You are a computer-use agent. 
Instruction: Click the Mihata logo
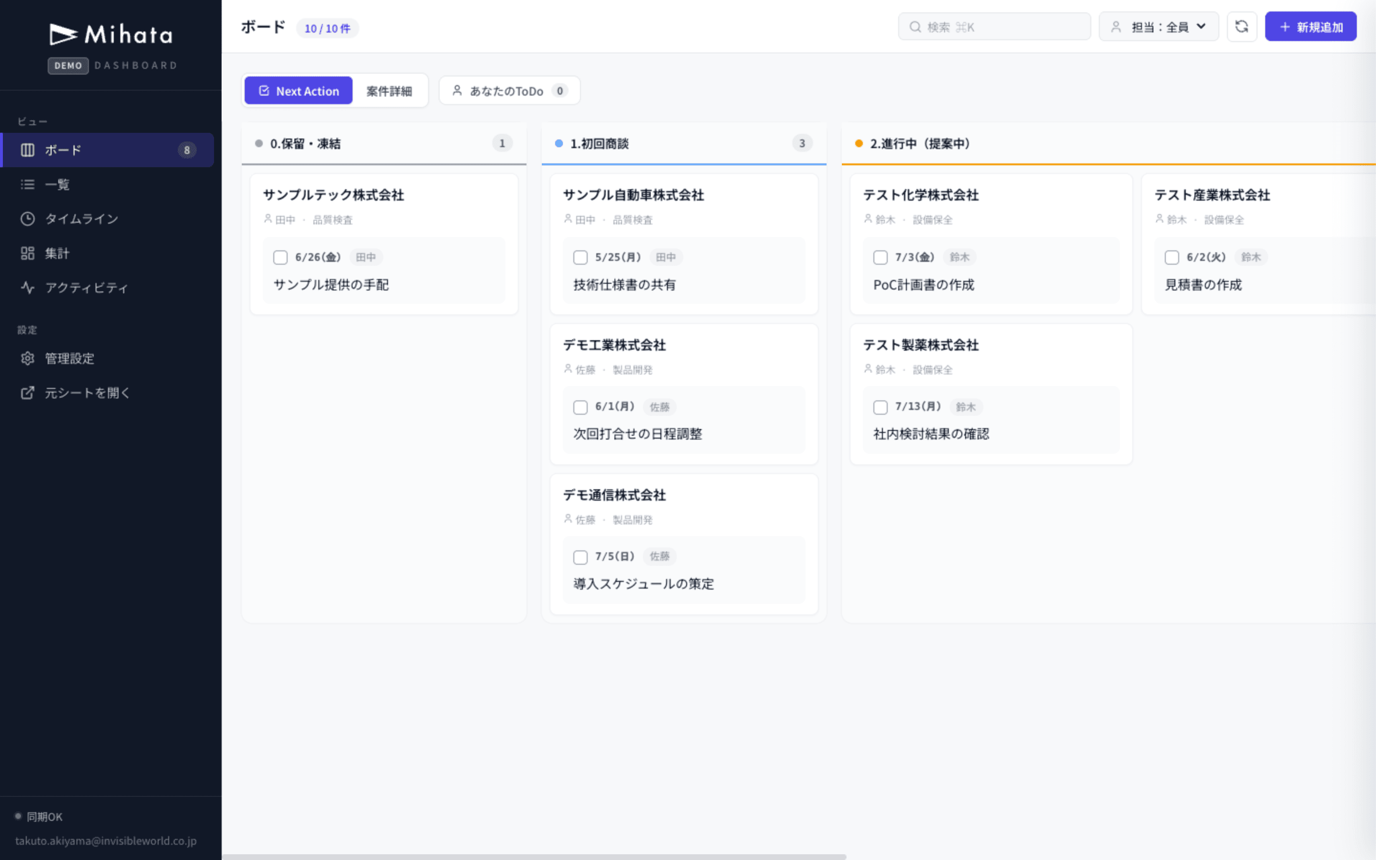pos(111,35)
